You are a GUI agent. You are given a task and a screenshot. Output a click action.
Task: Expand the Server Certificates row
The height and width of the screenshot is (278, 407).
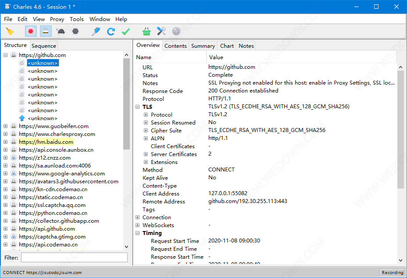click(146, 154)
